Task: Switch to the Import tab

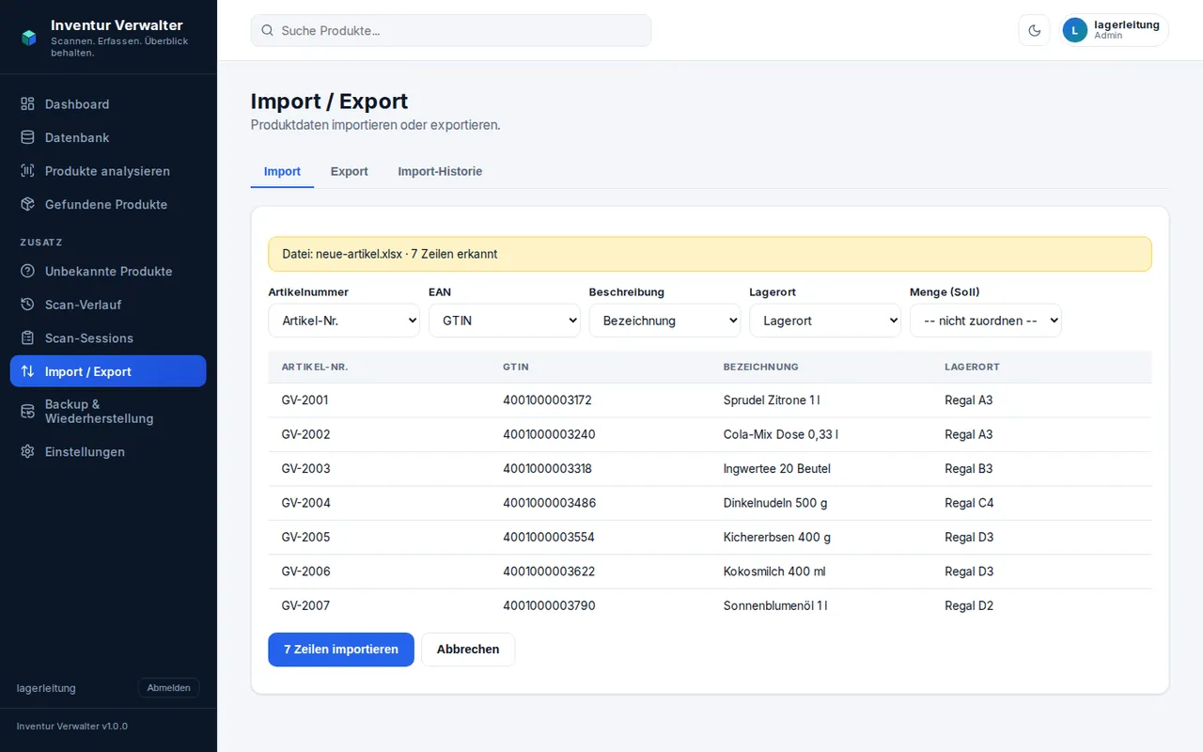Action: [282, 172]
